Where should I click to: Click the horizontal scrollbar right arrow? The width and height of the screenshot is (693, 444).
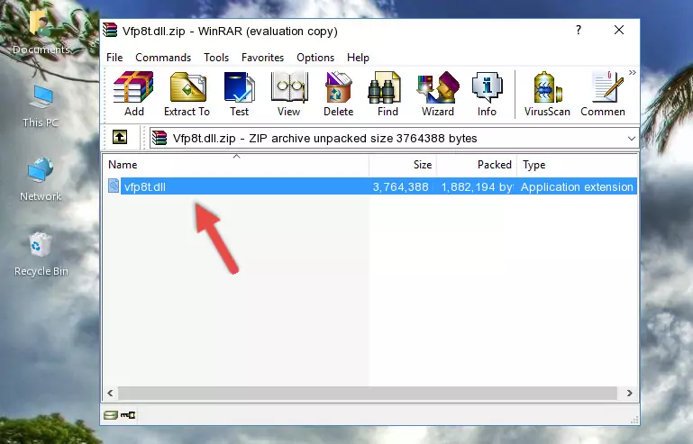tap(629, 393)
